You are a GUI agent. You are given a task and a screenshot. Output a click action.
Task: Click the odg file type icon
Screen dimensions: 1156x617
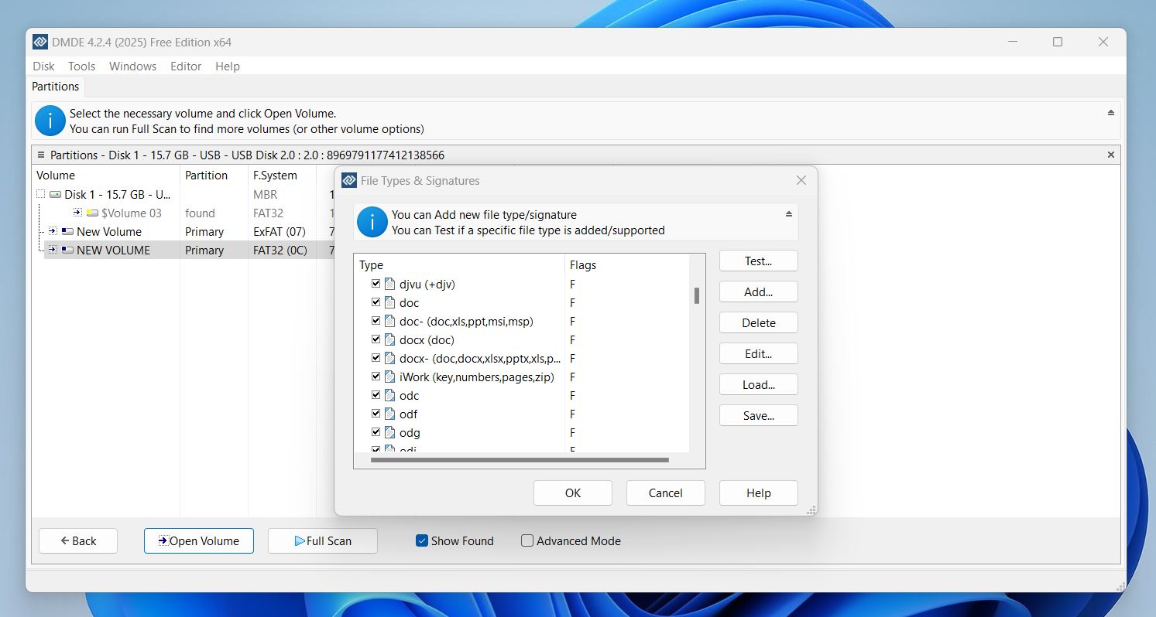point(389,432)
